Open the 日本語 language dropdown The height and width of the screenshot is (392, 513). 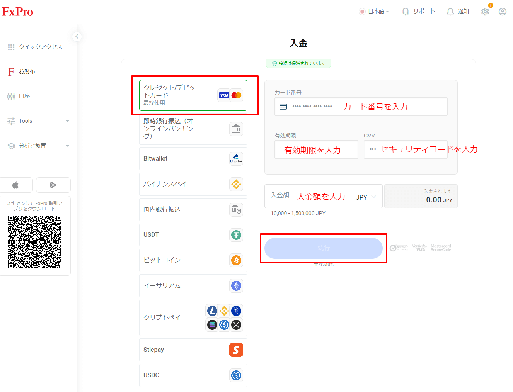tap(374, 11)
